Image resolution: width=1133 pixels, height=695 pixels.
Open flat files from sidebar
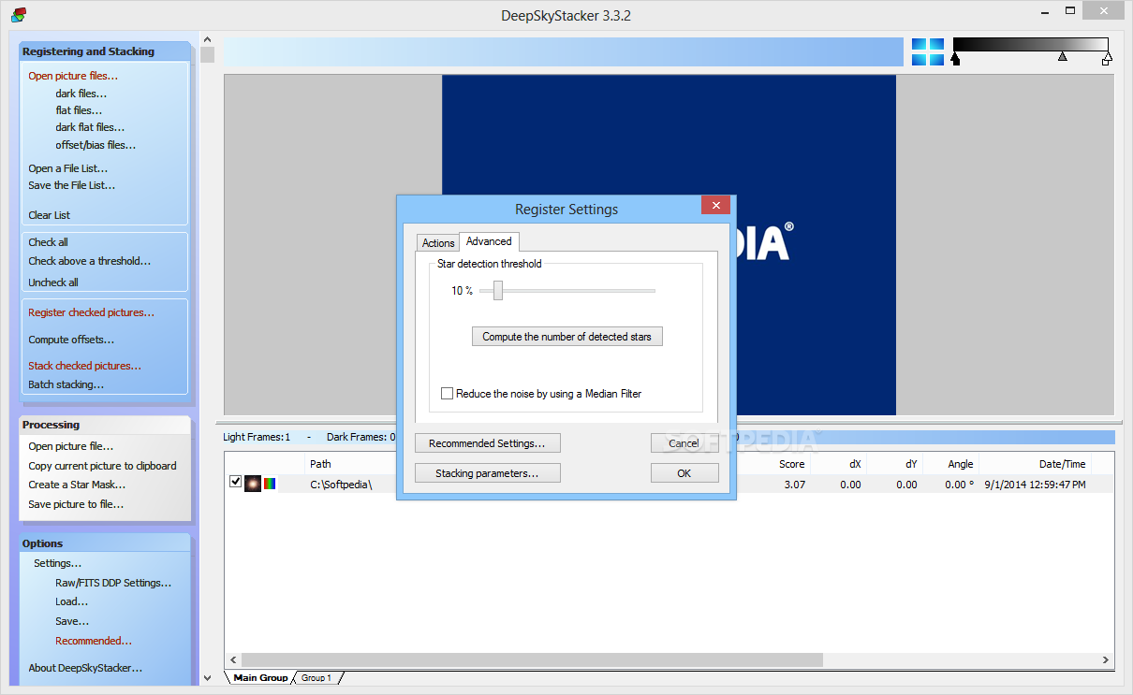[80, 110]
